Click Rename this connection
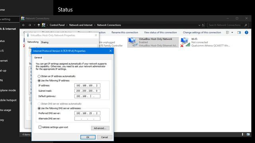The image size is (255, 143). (x=125, y=33)
